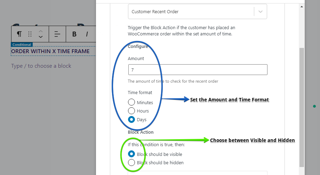The width and height of the screenshot is (320, 175).
Task: Toggle bold formatting
Action: coord(74,34)
